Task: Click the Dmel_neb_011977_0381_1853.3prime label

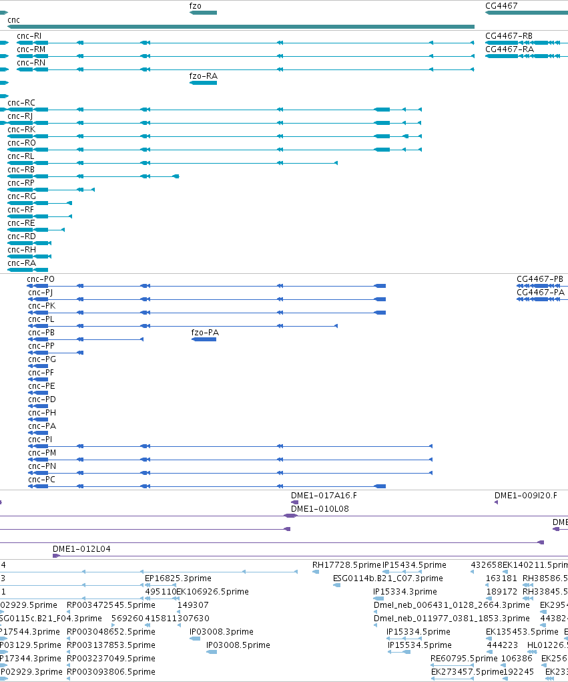Action: click(452, 619)
